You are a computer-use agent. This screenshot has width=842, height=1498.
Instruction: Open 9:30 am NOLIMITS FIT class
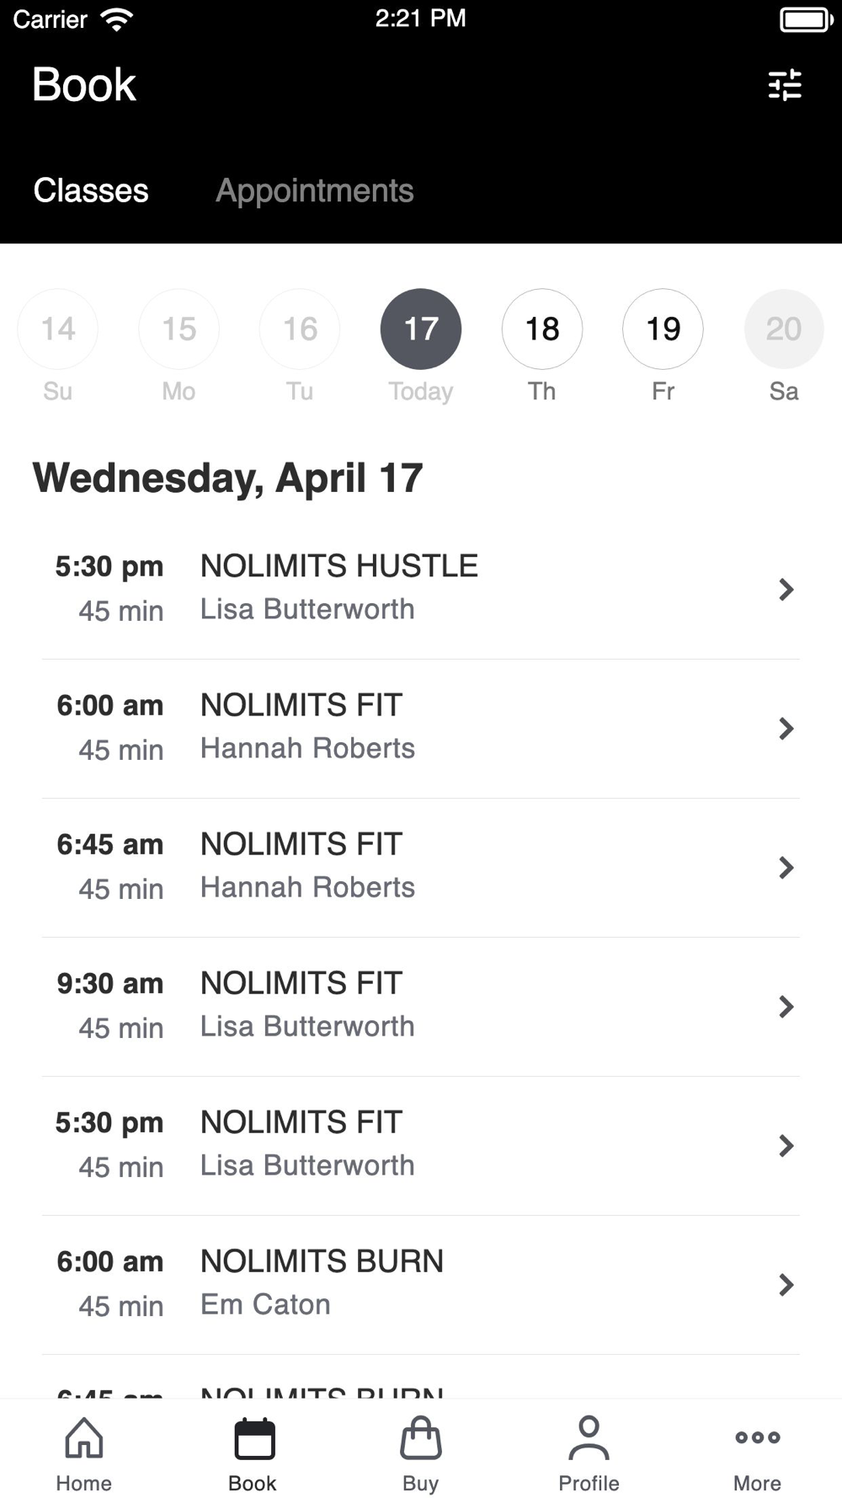(x=421, y=1007)
